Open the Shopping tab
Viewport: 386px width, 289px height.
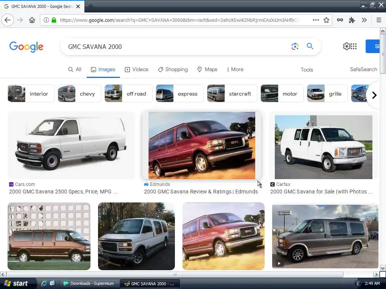pyautogui.click(x=173, y=70)
